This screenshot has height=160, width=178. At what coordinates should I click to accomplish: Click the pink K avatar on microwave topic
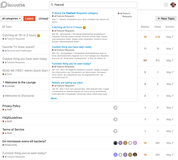click(135, 143)
